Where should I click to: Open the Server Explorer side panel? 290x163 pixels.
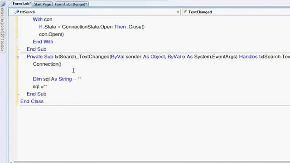[2, 19]
